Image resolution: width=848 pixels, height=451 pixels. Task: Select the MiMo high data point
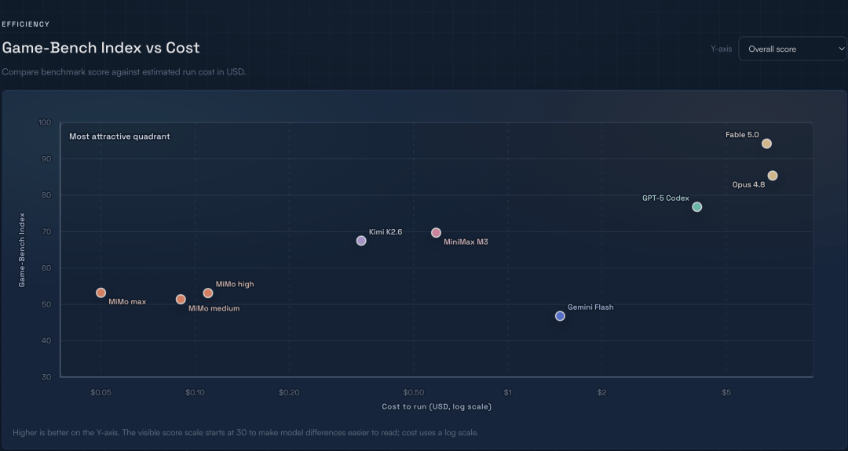point(207,293)
